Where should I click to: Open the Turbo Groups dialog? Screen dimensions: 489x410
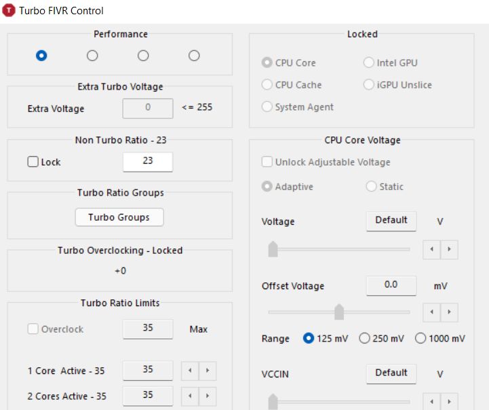point(119,217)
